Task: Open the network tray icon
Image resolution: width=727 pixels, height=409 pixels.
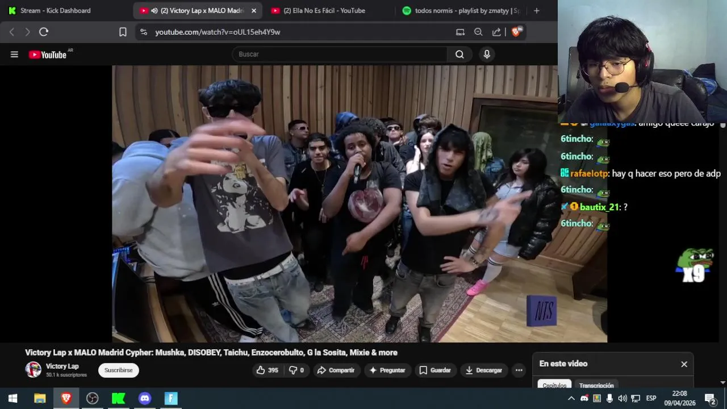Action: (636, 398)
